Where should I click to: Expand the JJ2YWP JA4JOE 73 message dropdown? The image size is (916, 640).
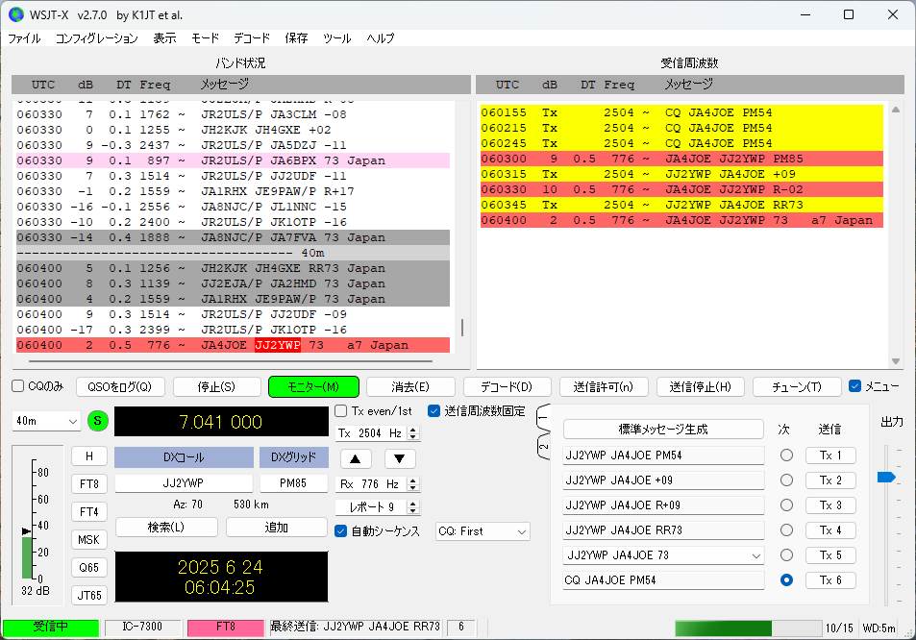755,555
